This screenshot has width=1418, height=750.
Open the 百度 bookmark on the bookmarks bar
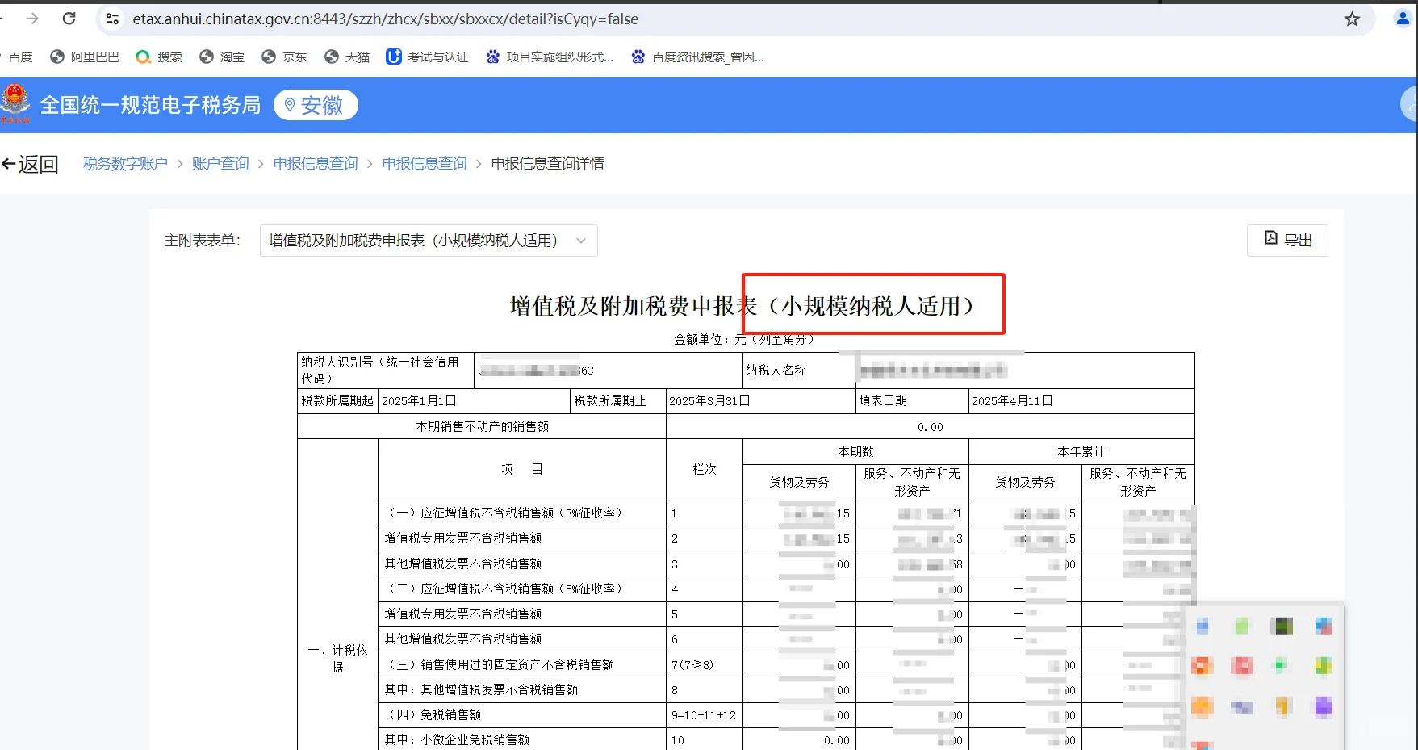point(20,57)
